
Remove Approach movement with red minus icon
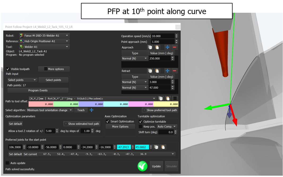click(x=174, y=48)
